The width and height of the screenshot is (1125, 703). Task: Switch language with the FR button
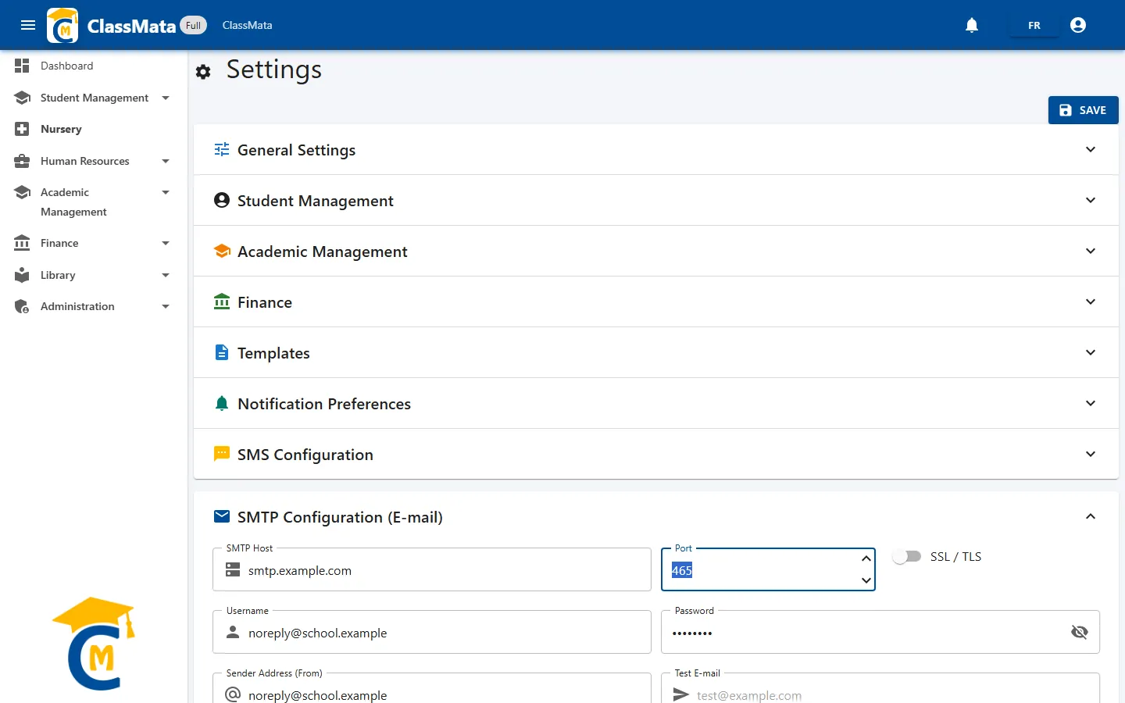tap(1034, 25)
